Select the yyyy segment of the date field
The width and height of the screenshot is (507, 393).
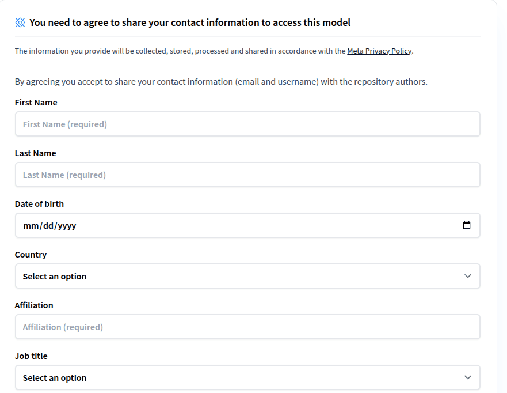(67, 226)
